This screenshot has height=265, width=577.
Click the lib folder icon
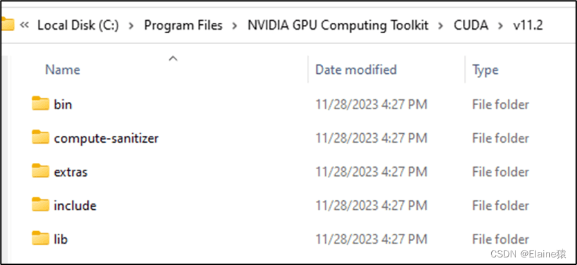click(x=41, y=239)
